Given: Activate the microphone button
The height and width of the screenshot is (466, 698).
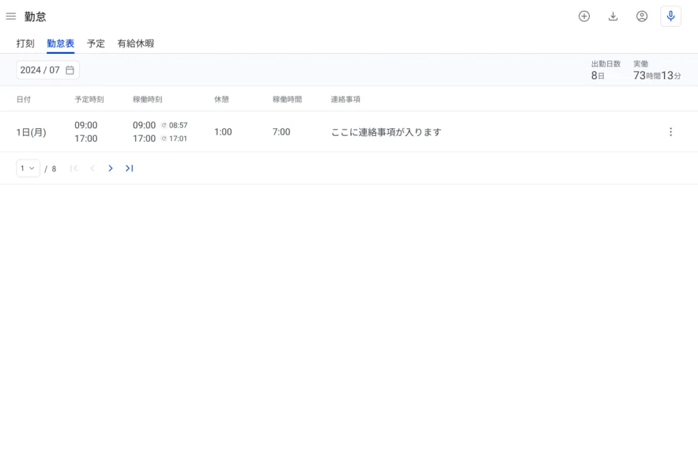Looking at the screenshot, I should coord(671,16).
